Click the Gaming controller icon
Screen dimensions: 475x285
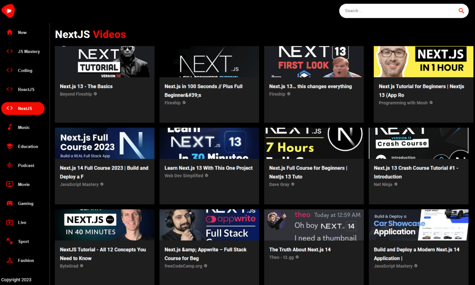[x=9, y=203]
